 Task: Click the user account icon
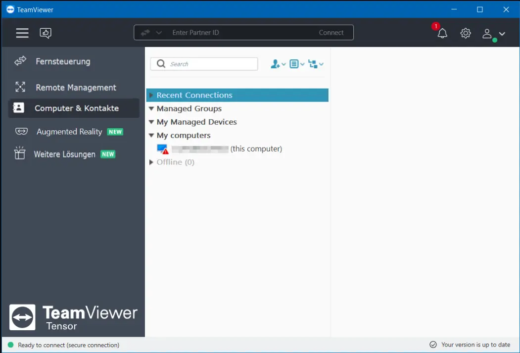click(x=487, y=33)
